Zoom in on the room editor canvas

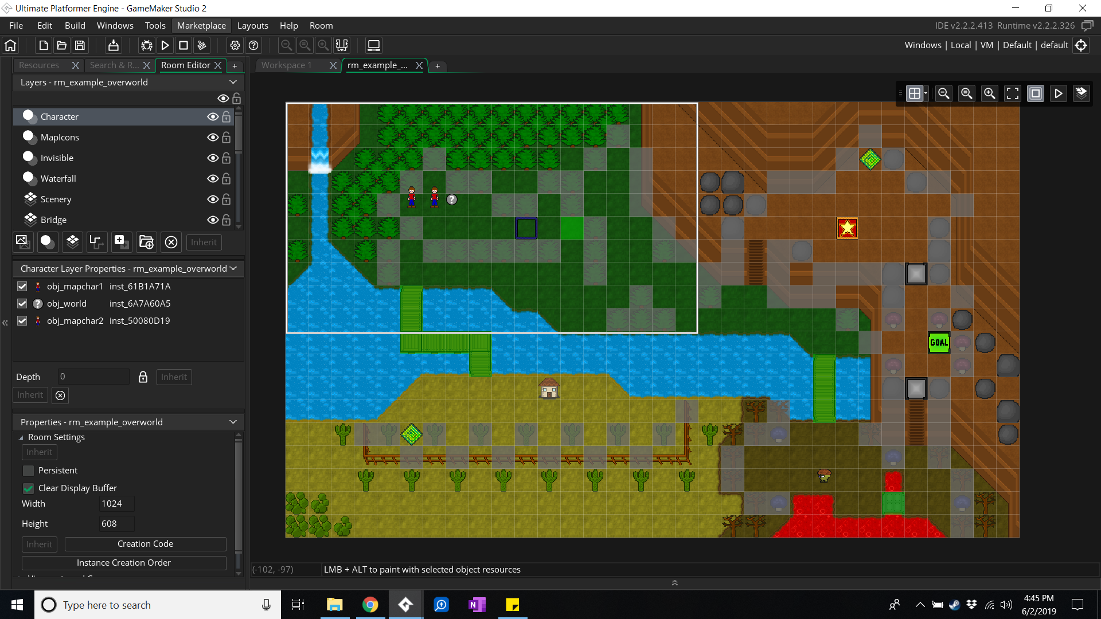990,93
